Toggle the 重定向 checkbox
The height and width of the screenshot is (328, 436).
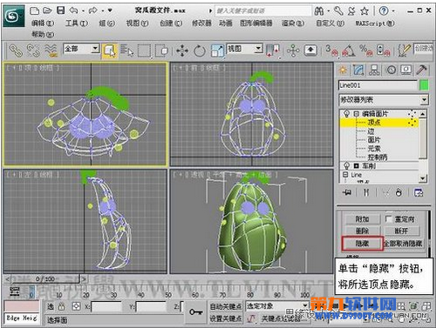[388, 218]
